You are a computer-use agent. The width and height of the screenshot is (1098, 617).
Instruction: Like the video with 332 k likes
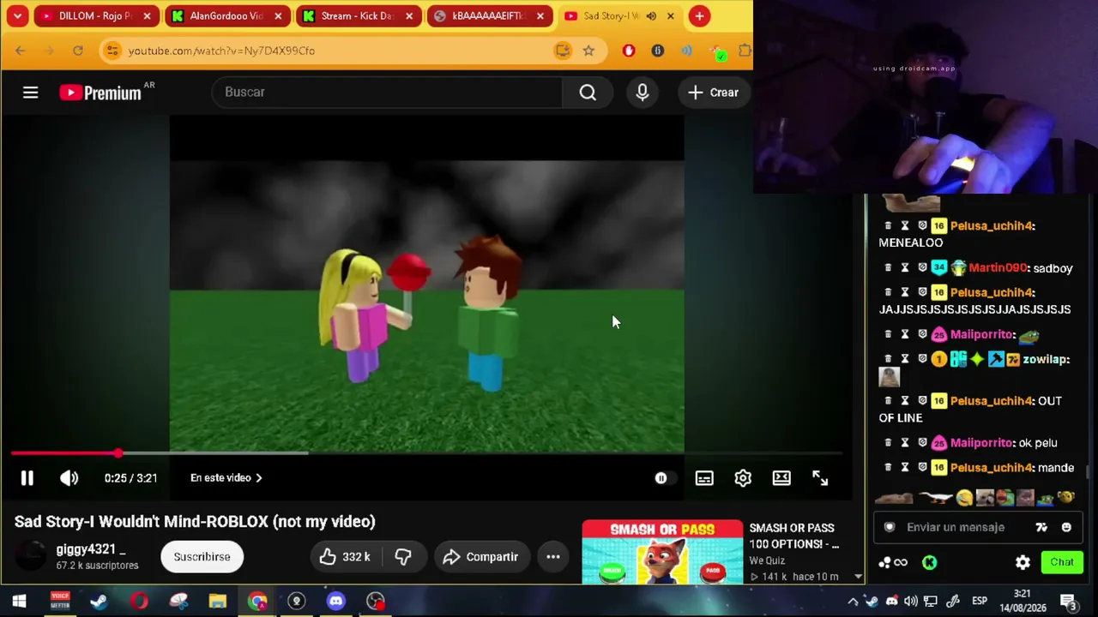coord(344,557)
